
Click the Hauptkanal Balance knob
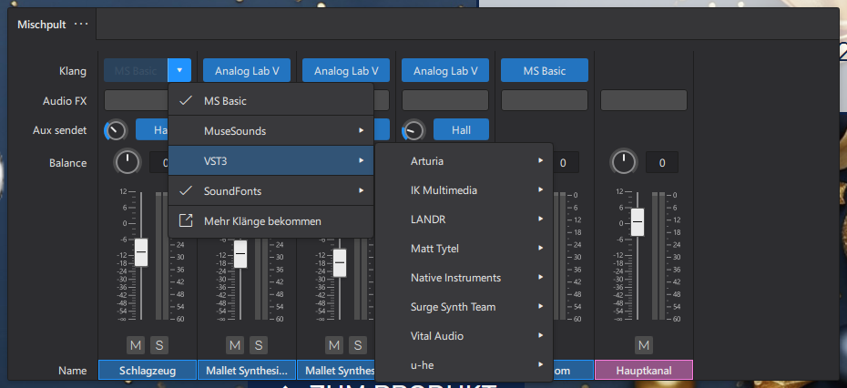click(x=624, y=163)
